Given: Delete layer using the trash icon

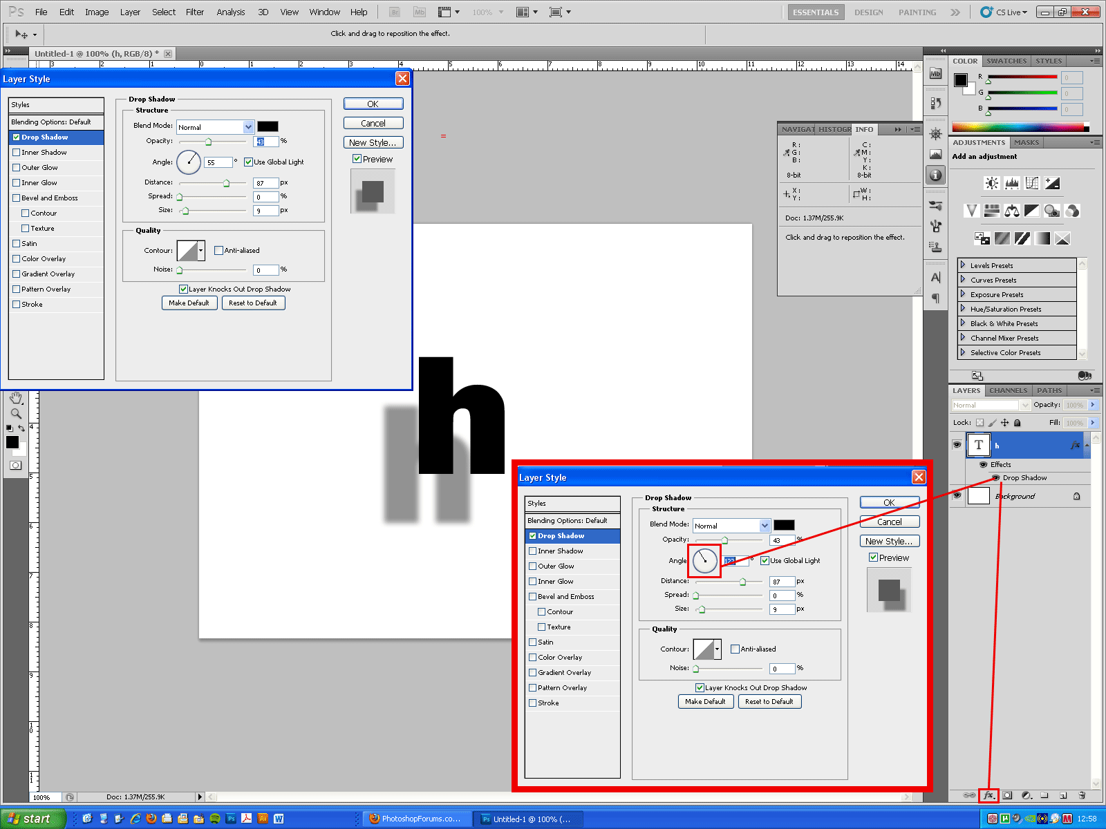Looking at the screenshot, I should (1082, 795).
